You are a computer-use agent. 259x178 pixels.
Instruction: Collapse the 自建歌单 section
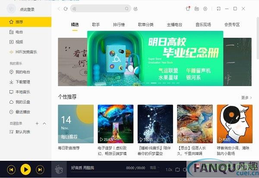click(x=44, y=123)
